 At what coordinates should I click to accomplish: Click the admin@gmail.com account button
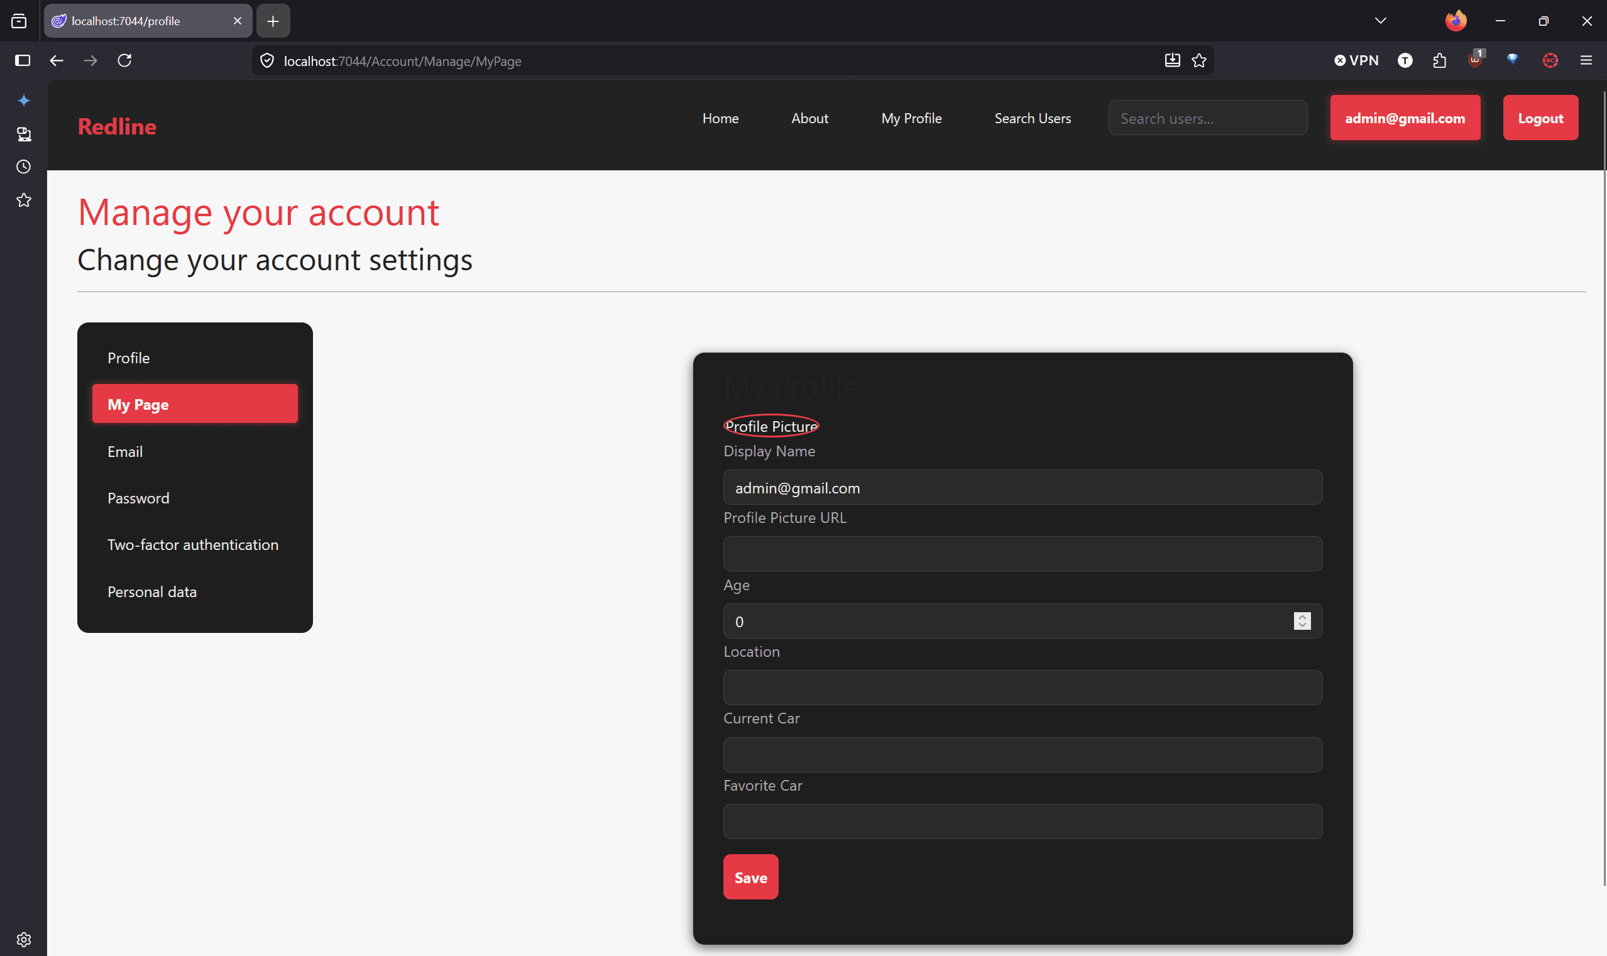[x=1405, y=118]
